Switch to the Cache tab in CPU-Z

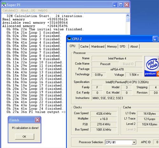pos(84,47)
